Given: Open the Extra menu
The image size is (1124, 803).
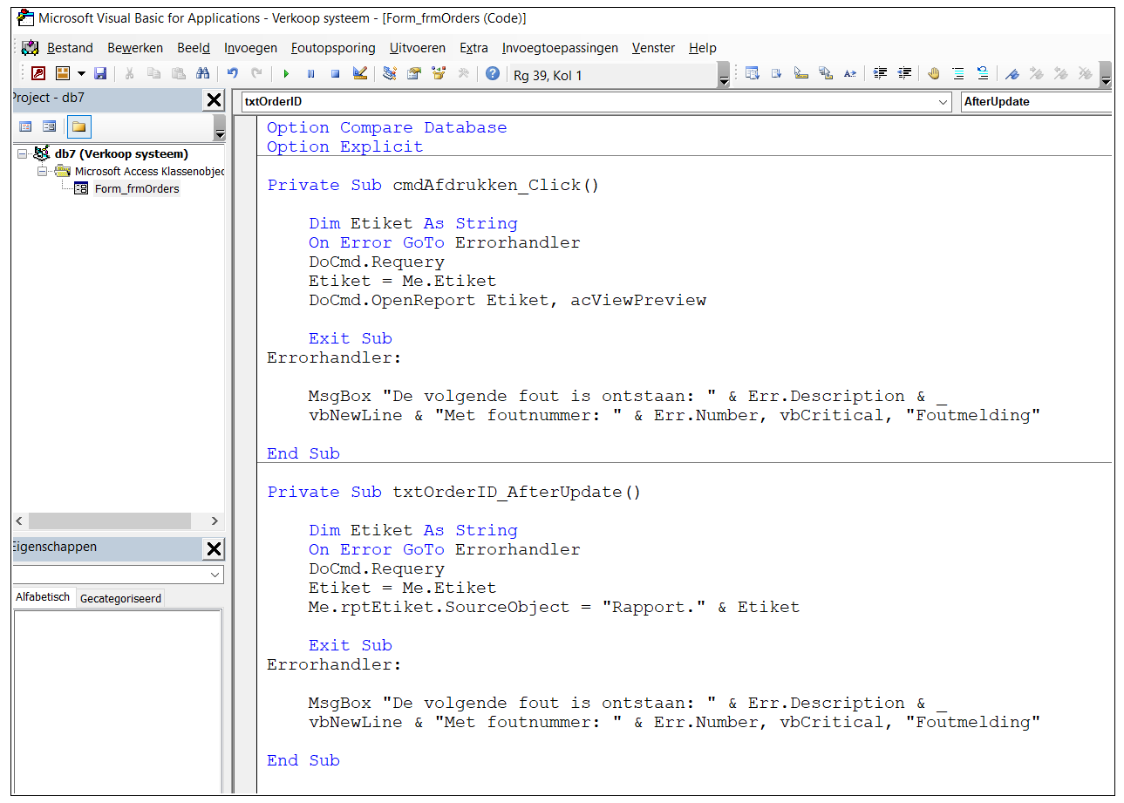Looking at the screenshot, I should [473, 48].
